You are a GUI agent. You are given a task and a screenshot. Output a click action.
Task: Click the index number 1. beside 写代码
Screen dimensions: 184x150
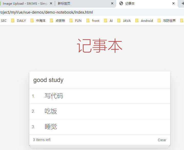(x=34, y=96)
